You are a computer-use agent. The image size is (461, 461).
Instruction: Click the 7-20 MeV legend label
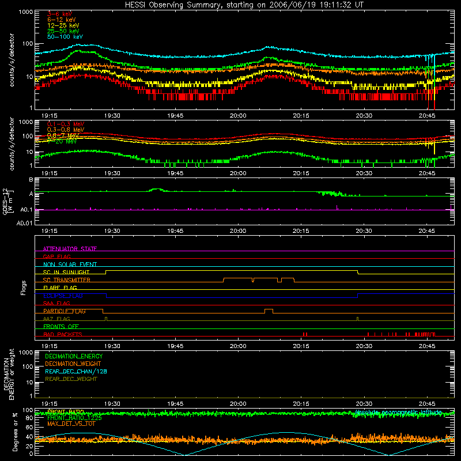[x=62, y=141]
